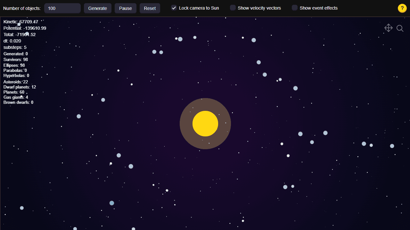Click the Brown dwarfs: 0 stat

point(18,102)
